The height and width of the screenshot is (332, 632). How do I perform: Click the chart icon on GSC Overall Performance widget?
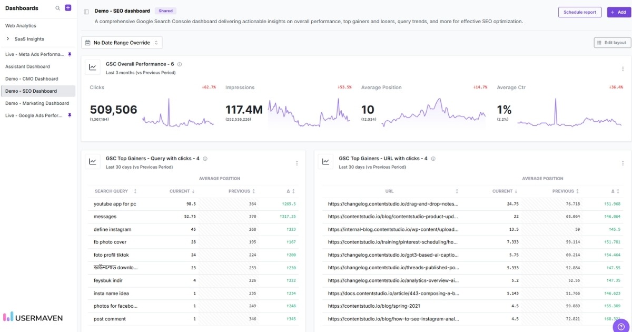tap(92, 67)
